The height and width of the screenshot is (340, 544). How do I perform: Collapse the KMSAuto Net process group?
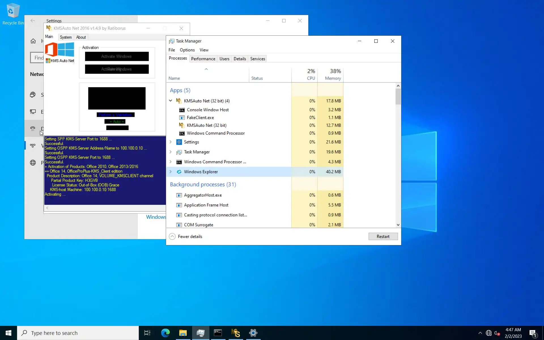[171, 101]
